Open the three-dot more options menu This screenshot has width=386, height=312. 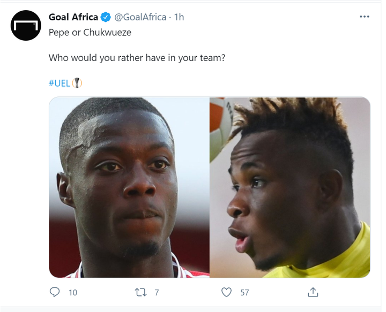point(365,17)
